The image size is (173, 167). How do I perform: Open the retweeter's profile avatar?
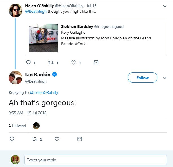36,126
